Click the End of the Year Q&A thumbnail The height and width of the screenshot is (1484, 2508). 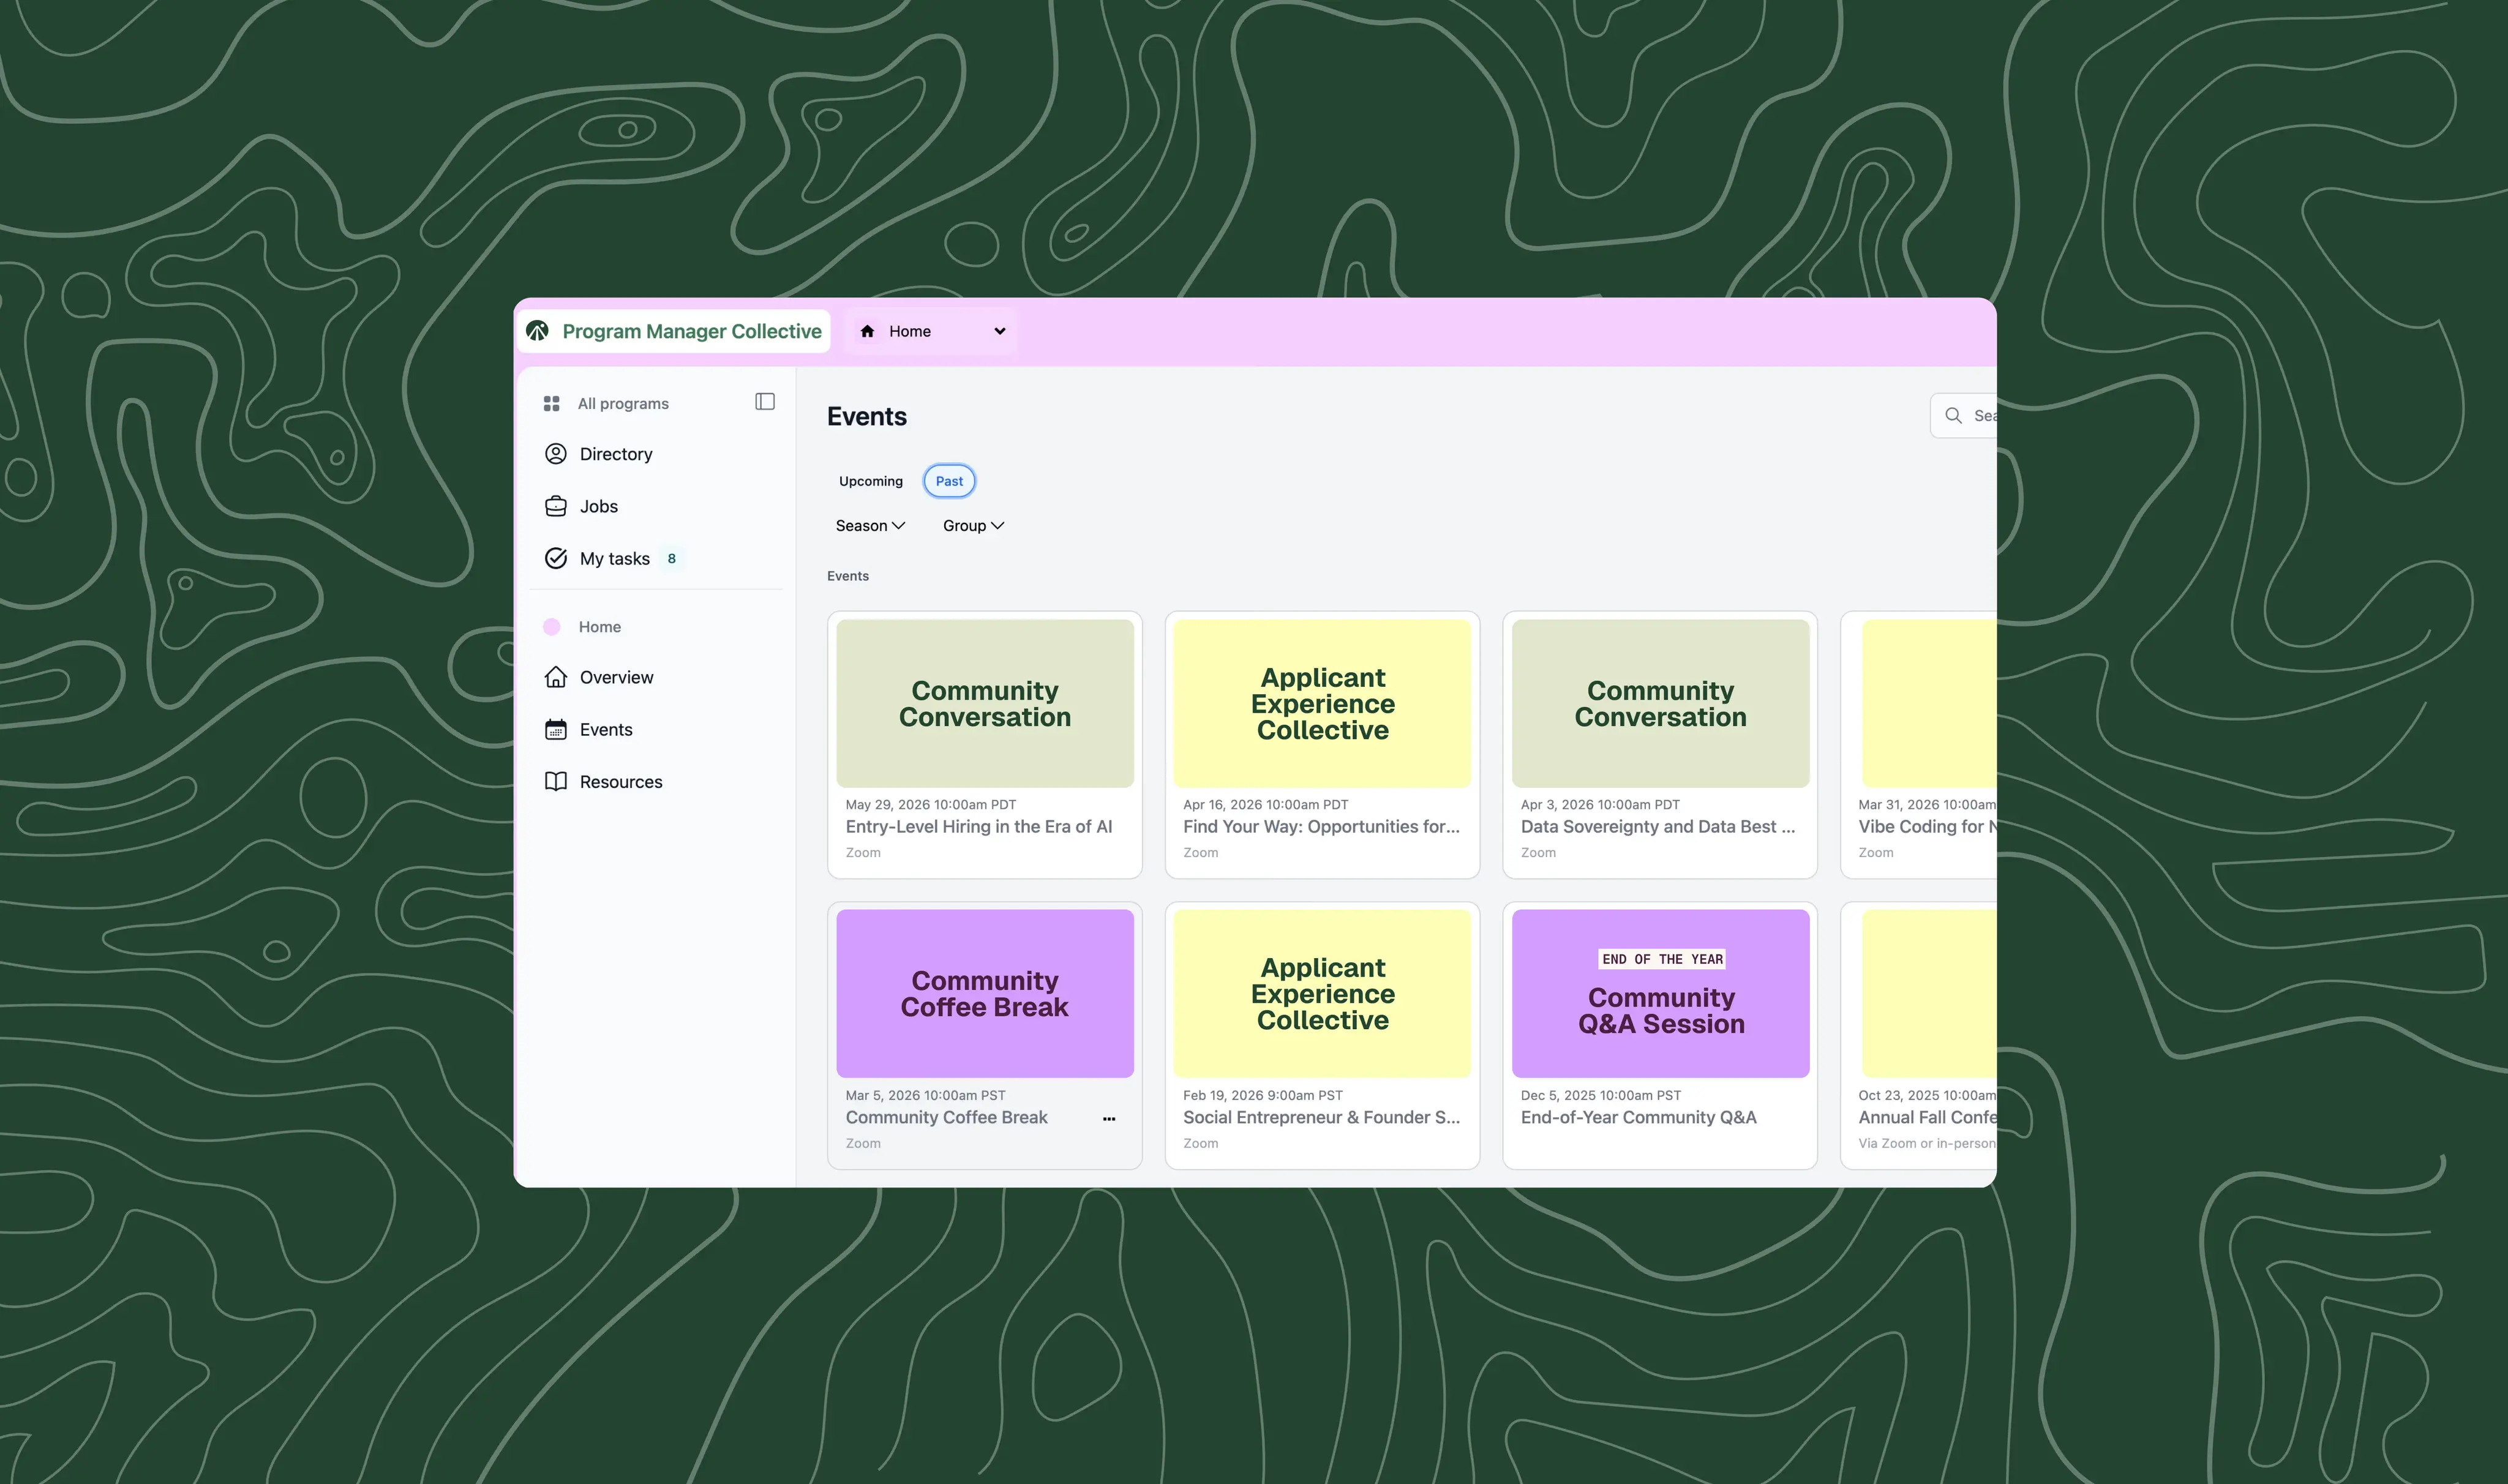coord(1660,993)
